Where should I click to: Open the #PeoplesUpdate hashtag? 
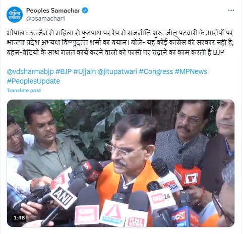(33, 81)
